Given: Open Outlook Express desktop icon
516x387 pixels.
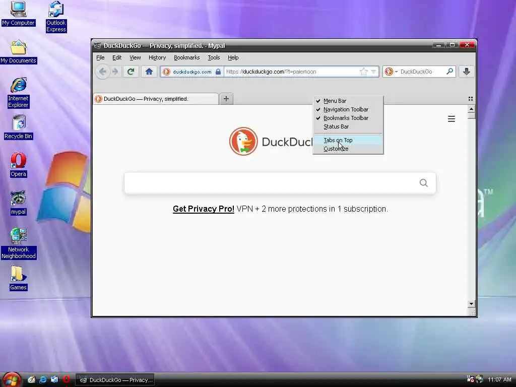Looking at the screenshot, I should pyautogui.click(x=56, y=17).
